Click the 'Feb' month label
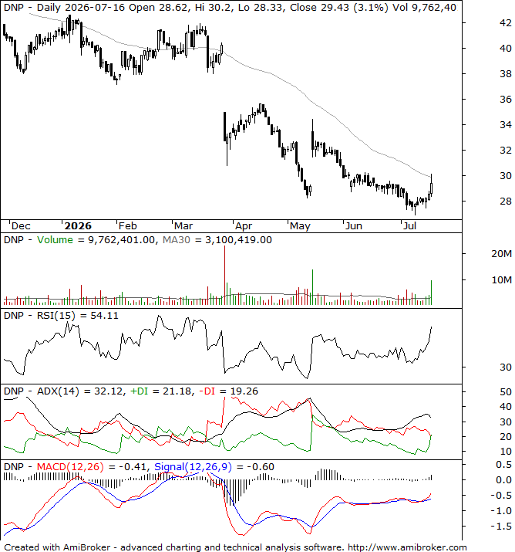 pos(128,225)
